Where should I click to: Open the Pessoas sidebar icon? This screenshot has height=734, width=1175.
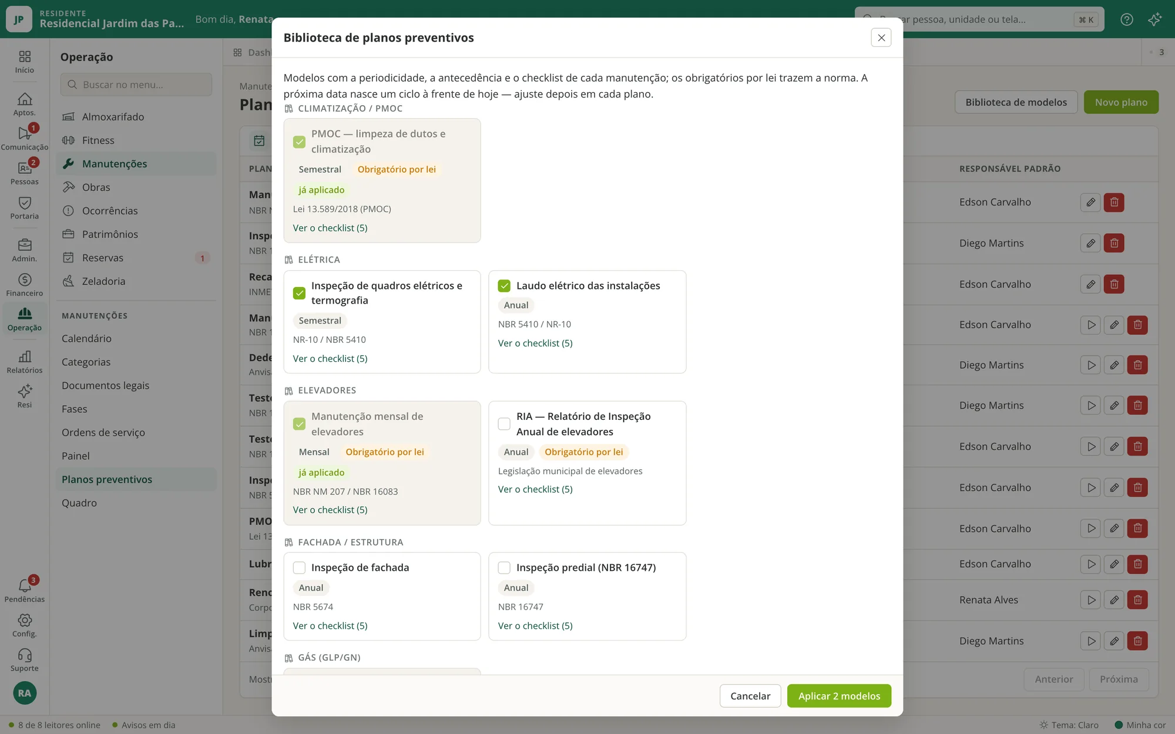coord(24,173)
